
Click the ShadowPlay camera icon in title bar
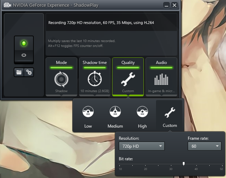point(7,5)
